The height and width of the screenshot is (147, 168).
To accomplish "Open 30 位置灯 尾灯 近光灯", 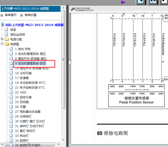I will [x=30, y=121].
